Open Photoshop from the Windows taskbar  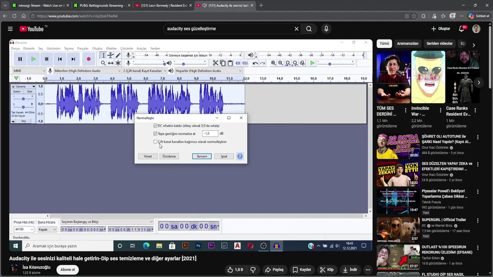[198, 246]
